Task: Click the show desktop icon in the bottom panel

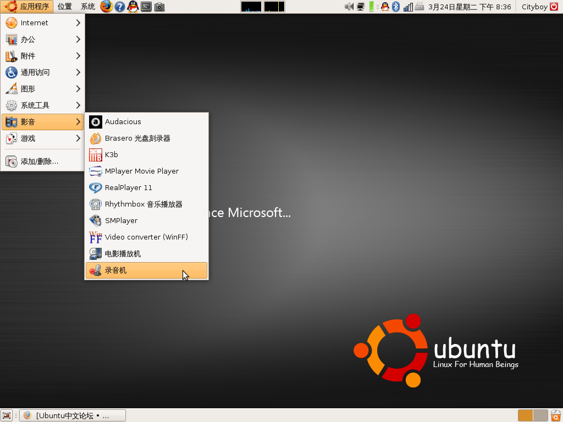Action: 7,415
